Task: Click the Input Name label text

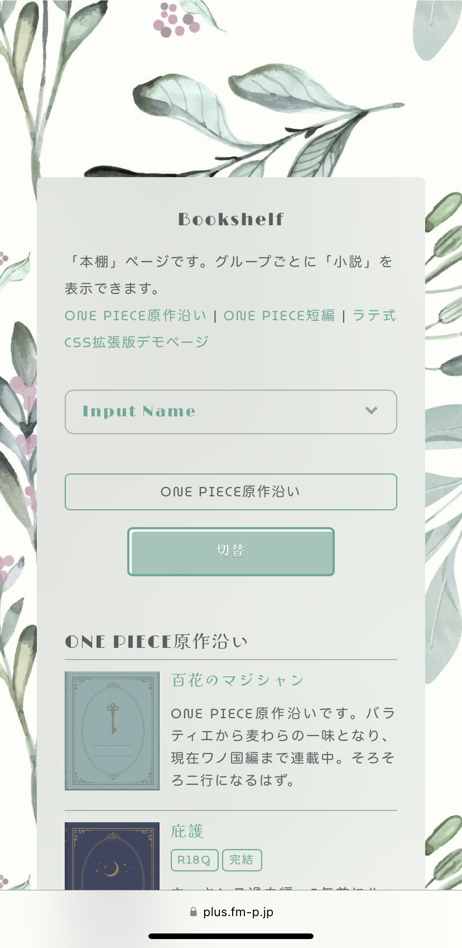Action: click(x=139, y=411)
